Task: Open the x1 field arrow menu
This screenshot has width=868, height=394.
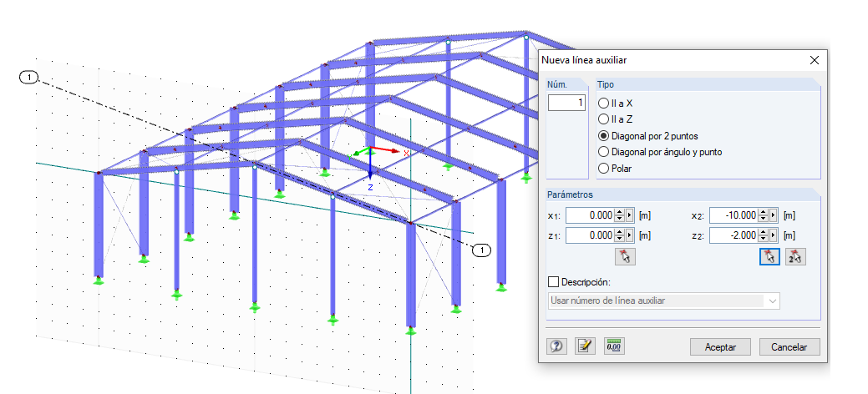Action: (x=629, y=215)
